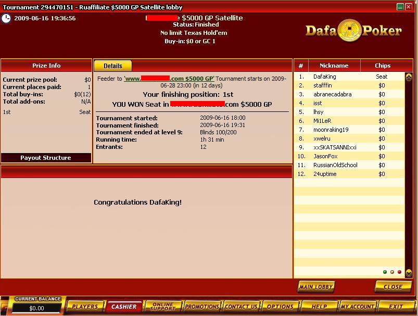Screen dimensions: 418x316
Task: Click the running time value '1h 31 min'
Action: (212, 140)
